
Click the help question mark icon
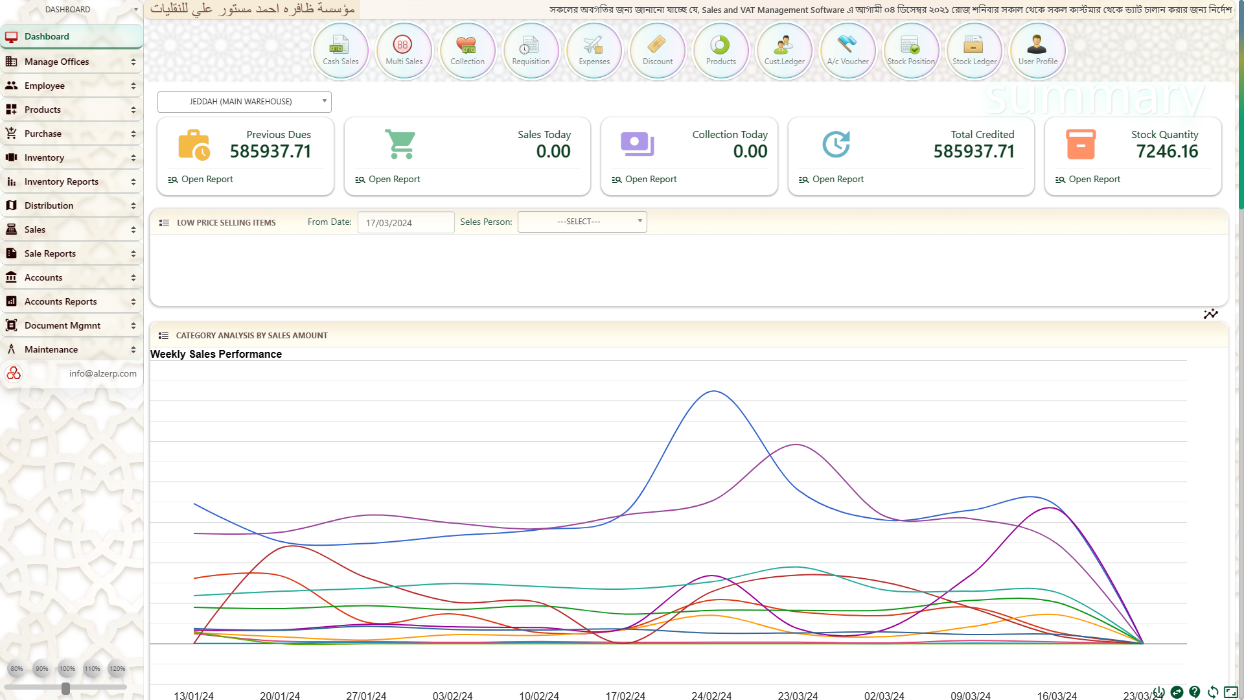click(1194, 692)
